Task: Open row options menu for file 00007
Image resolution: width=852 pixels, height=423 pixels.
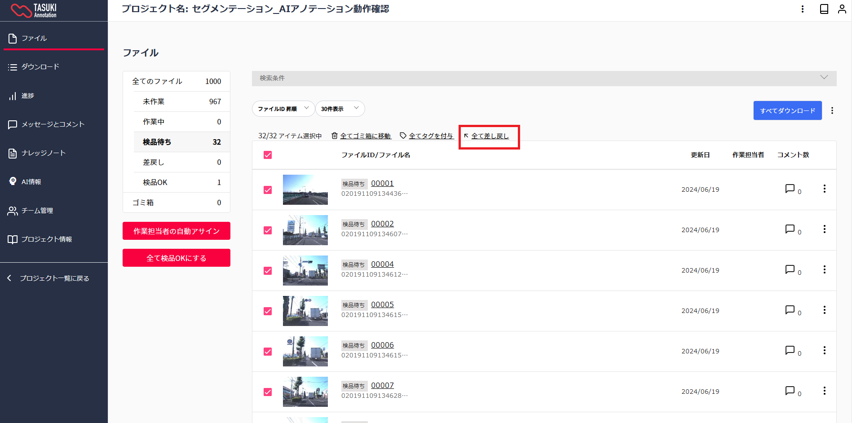Action: point(825,391)
